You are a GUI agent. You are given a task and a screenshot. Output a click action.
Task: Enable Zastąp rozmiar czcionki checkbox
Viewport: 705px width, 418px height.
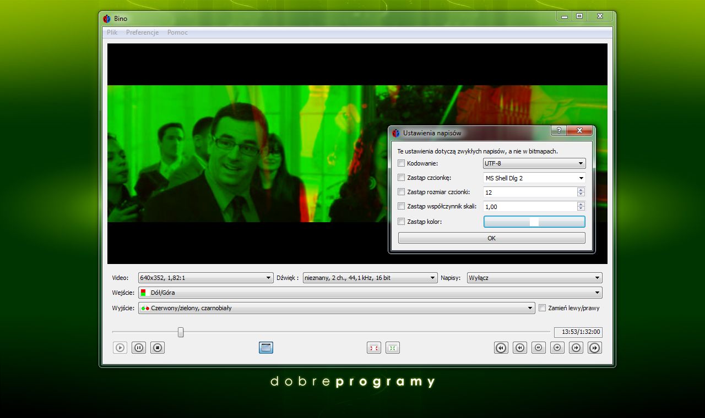[402, 192]
